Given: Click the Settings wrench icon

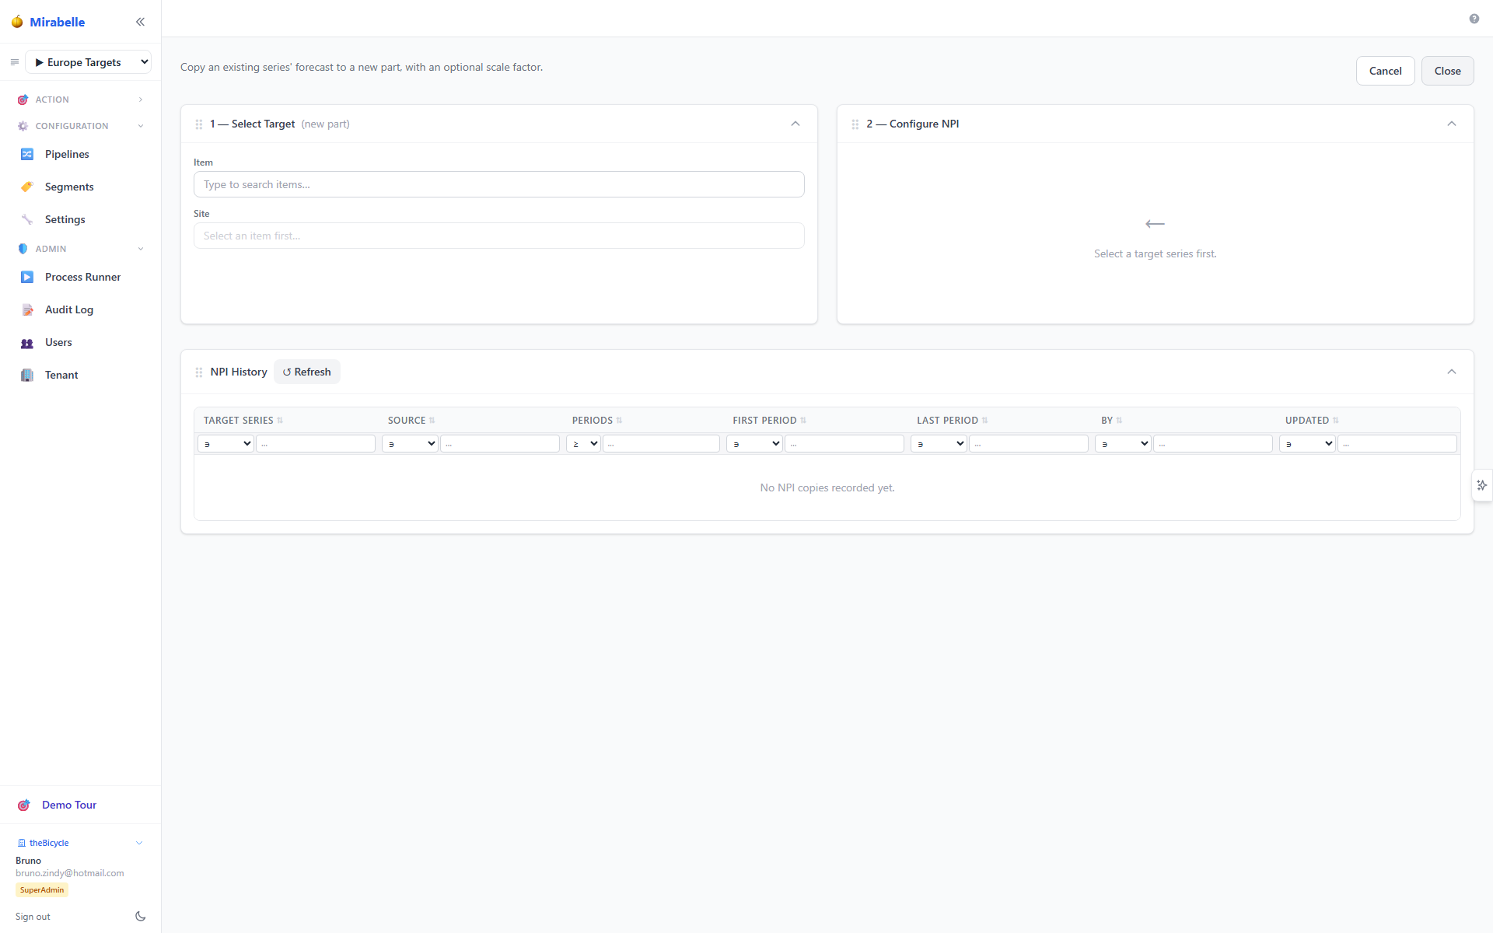Looking at the screenshot, I should (x=27, y=219).
